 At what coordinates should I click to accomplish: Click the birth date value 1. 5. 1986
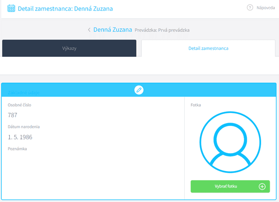(20, 137)
